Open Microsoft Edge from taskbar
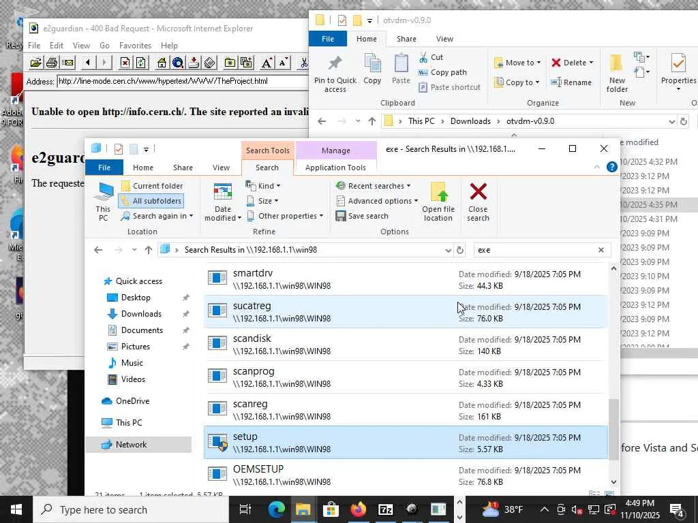Image resolution: width=698 pixels, height=523 pixels. [x=277, y=509]
